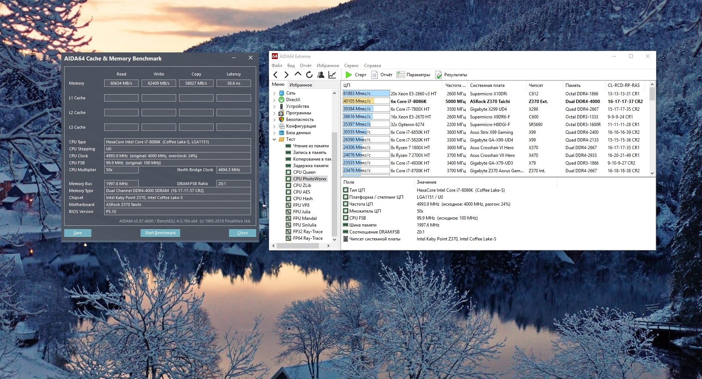Expand the База данных tree node arrow
Viewport: 702px width, 379px height.
pos(274,133)
